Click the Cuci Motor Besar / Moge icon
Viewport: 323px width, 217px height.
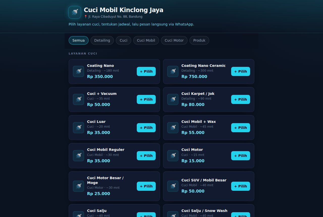[78, 186]
